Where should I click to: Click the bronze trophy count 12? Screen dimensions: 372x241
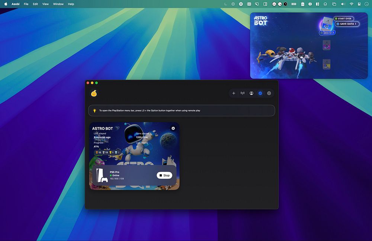[99, 152]
